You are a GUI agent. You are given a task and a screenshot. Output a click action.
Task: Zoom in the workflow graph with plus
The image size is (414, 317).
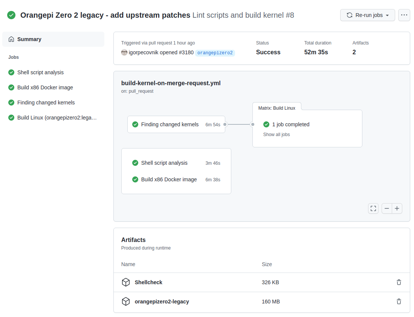click(x=397, y=208)
